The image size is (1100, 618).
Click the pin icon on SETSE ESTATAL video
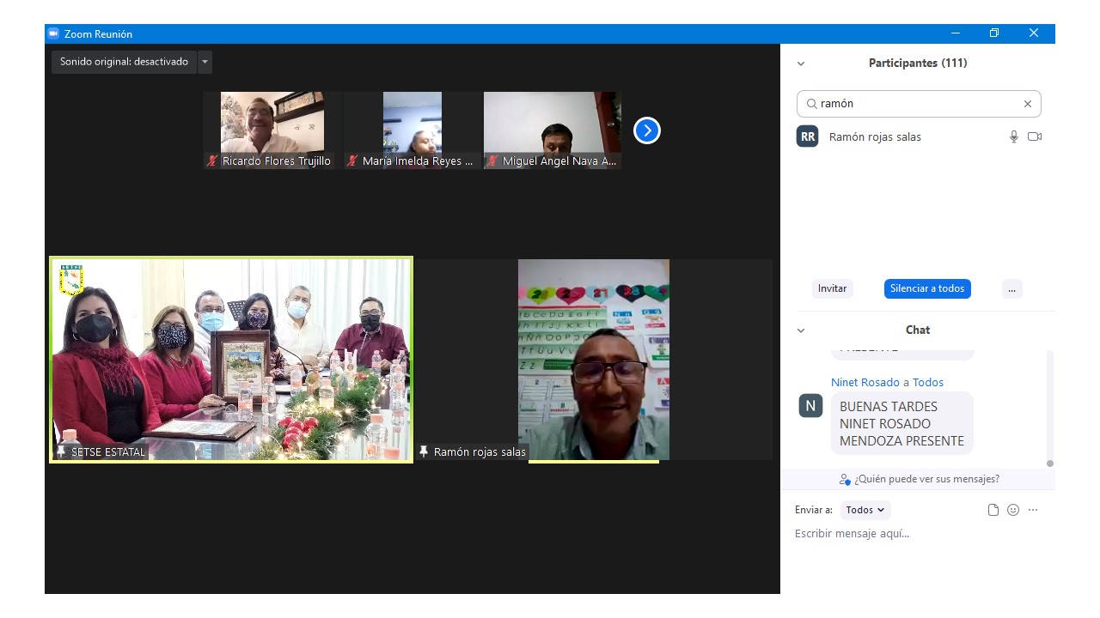click(x=61, y=451)
